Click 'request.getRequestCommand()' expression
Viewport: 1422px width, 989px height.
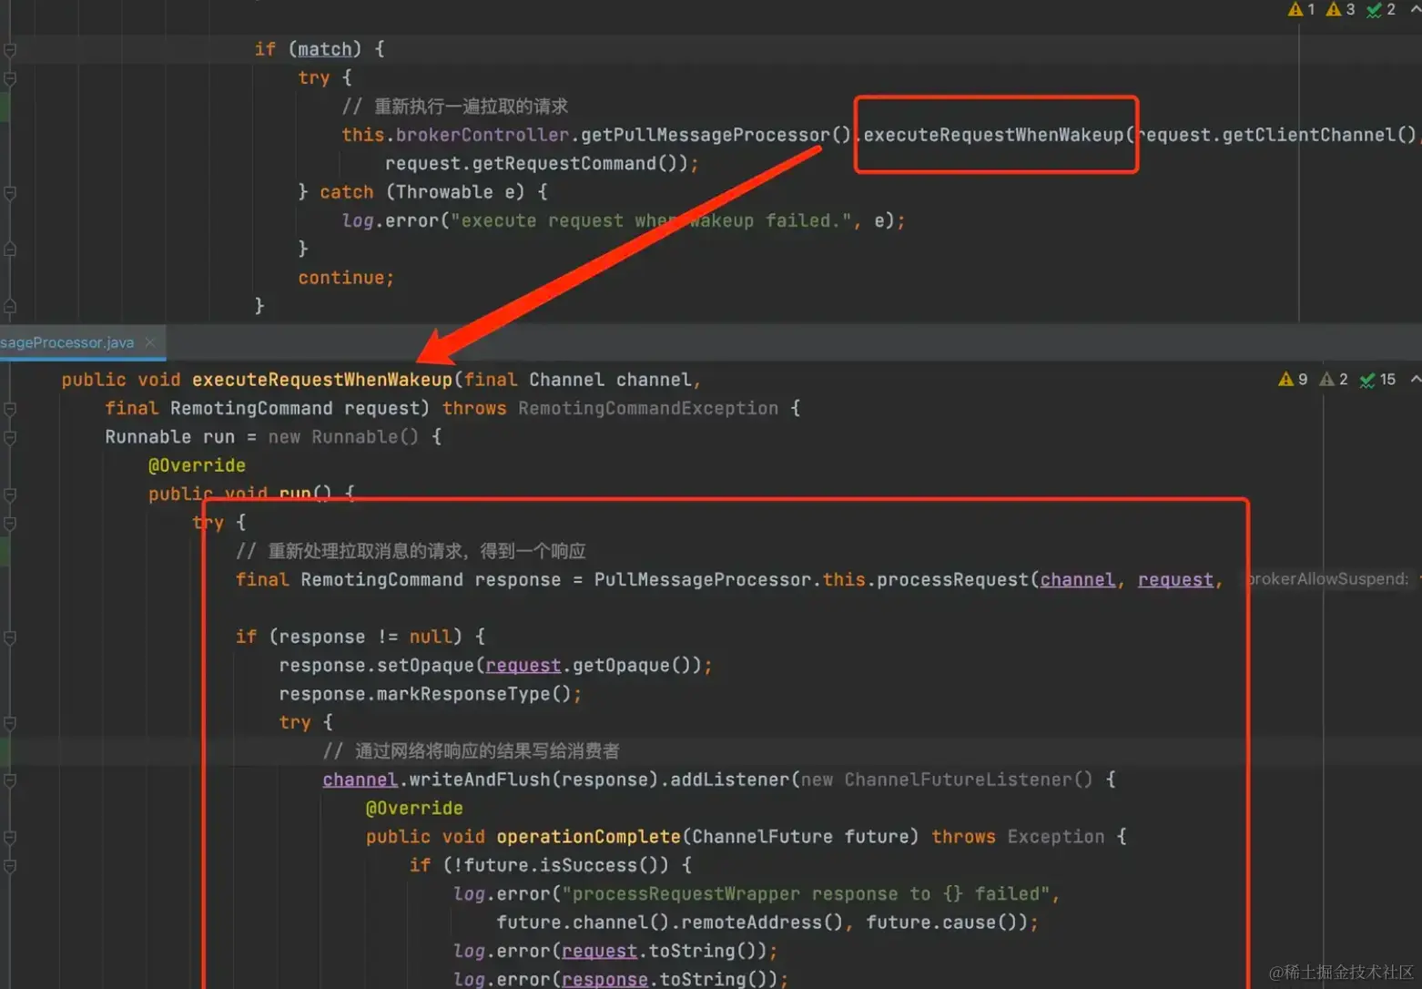(x=536, y=163)
